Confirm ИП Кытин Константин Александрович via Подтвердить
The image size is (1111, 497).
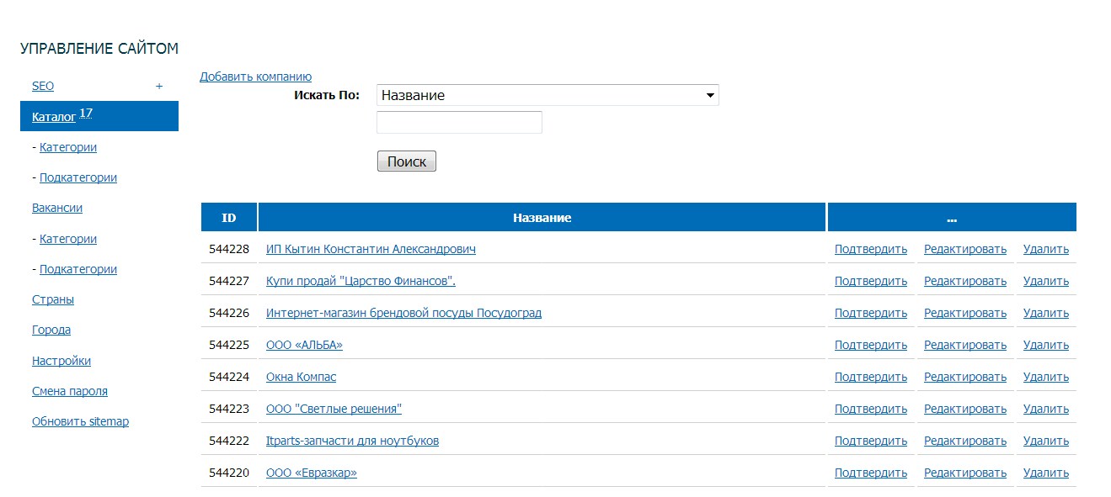coord(871,249)
